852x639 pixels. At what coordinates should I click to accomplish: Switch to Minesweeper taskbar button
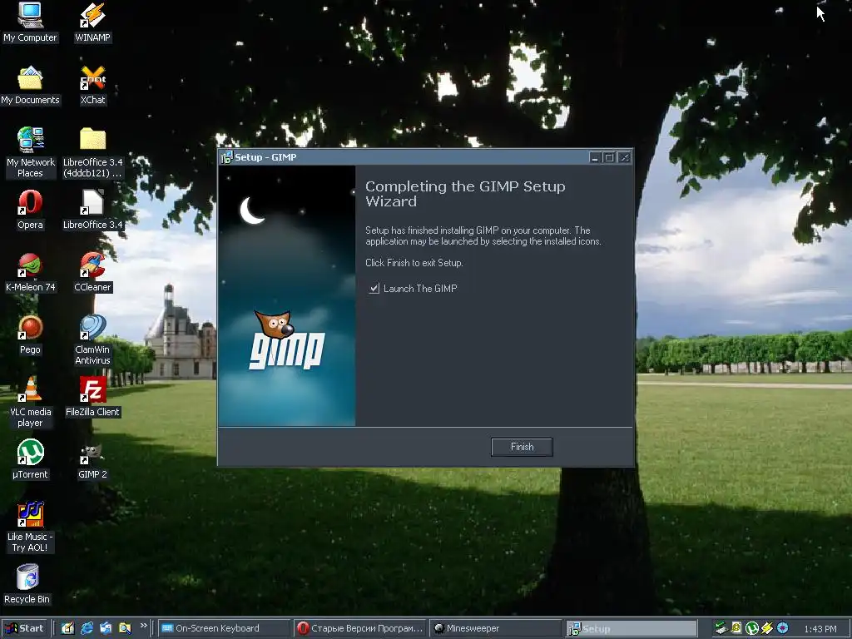pyautogui.click(x=495, y=628)
